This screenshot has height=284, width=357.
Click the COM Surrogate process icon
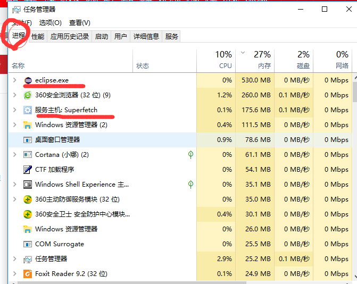tap(28, 244)
